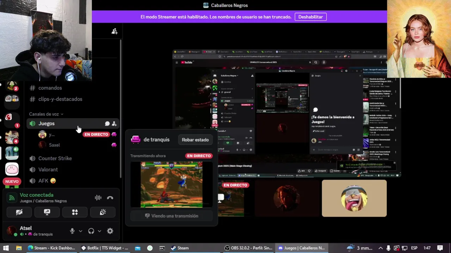Click the 'de tranquis' status text in popout
Viewport: 451px width, 253px height.
point(156,140)
